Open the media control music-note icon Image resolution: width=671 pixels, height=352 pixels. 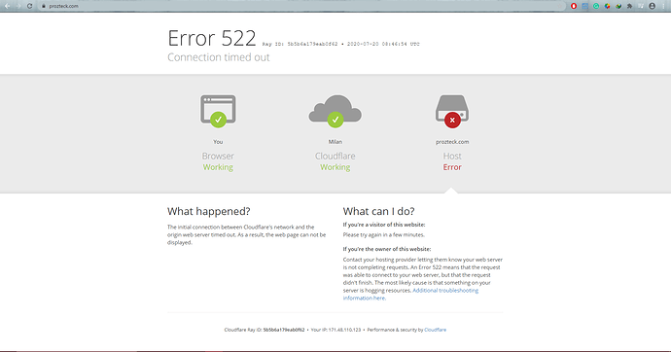click(x=641, y=6)
